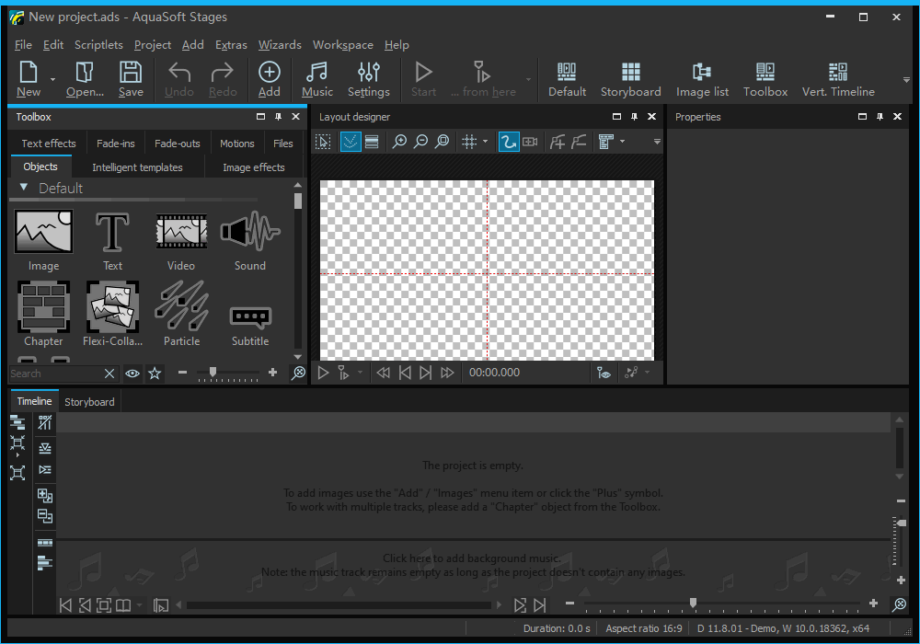Click the Add button in toolbar
Viewport: 920px width, 644px height.
pos(269,79)
